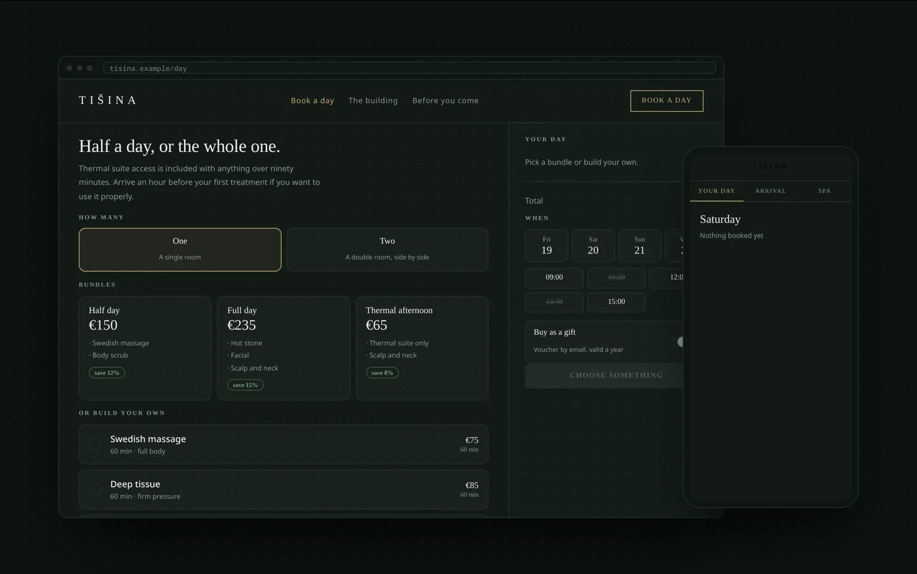Click the CHOOSE SOMETHING button
Screen dimensions: 917x574
(x=604, y=376)
